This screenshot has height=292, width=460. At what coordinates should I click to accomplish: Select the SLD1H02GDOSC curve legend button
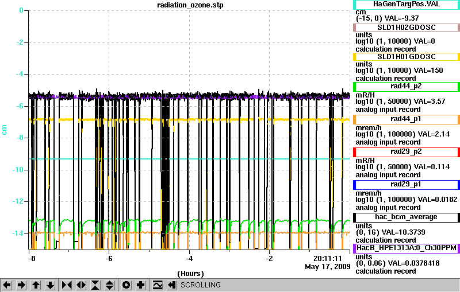coord(407,28)
